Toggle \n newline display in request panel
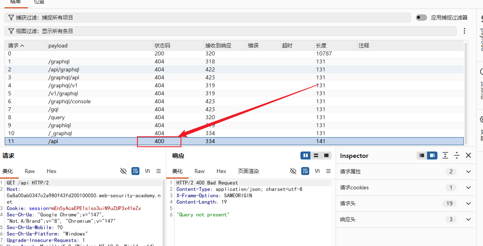Viewport: 483px width, 246px height. (x=147, y=171)
